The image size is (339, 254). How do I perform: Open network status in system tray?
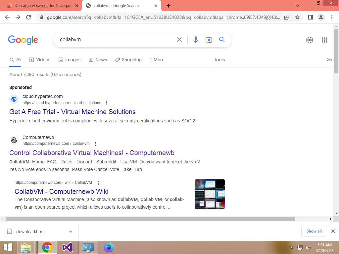tap(300, 248)
